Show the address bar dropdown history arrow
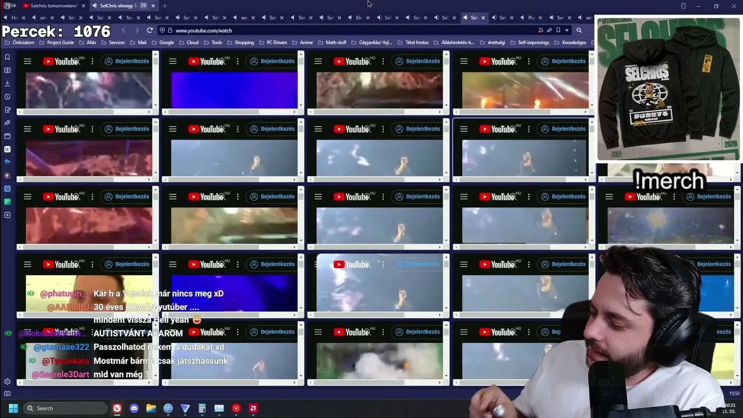Image resolution: width=743 pixels, height=418 pixels. tap(567, 30)
